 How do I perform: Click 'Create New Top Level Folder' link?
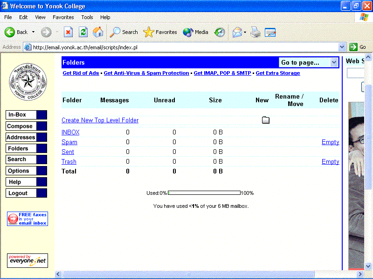[100, 120]
